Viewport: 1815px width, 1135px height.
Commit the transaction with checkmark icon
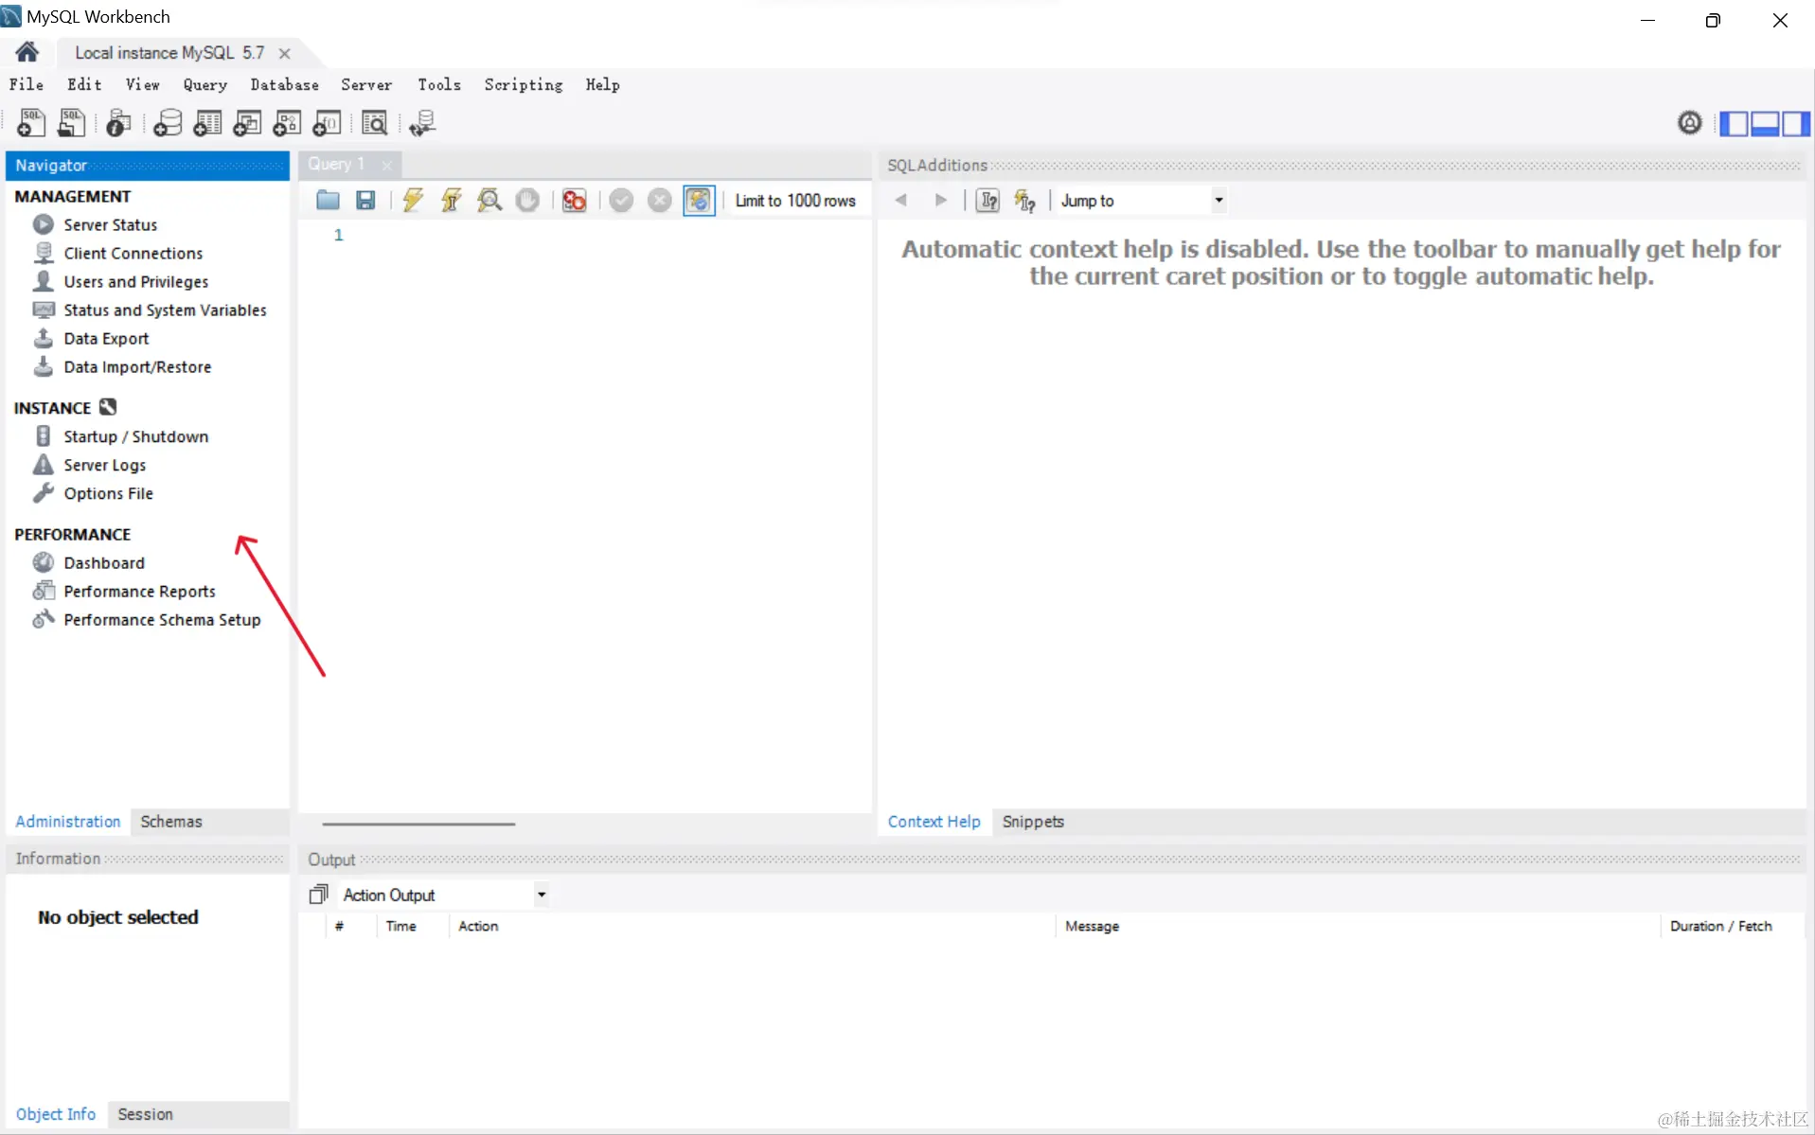[621, 200]
